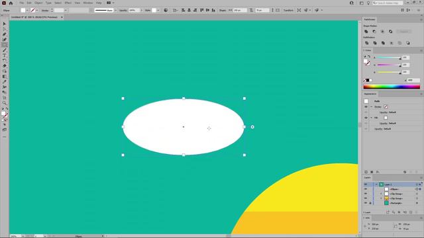This screenshot has width=424, height=238.
Task: Click the cyan color slider
Action: [389, 58]
